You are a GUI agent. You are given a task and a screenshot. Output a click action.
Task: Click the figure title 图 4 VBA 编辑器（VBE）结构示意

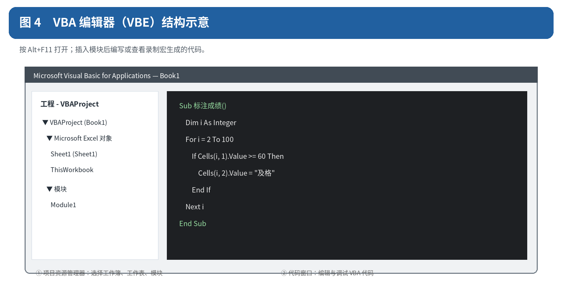[x=114, y=22]
